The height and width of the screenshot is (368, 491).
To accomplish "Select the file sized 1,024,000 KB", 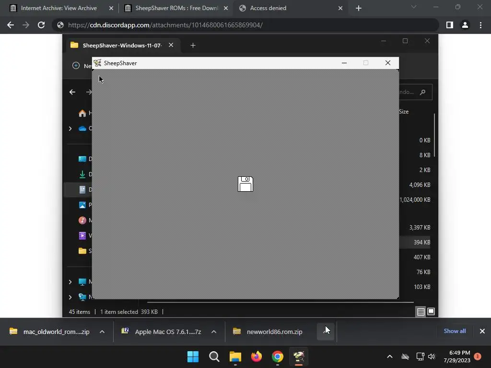I will click(x=415, y=200).
